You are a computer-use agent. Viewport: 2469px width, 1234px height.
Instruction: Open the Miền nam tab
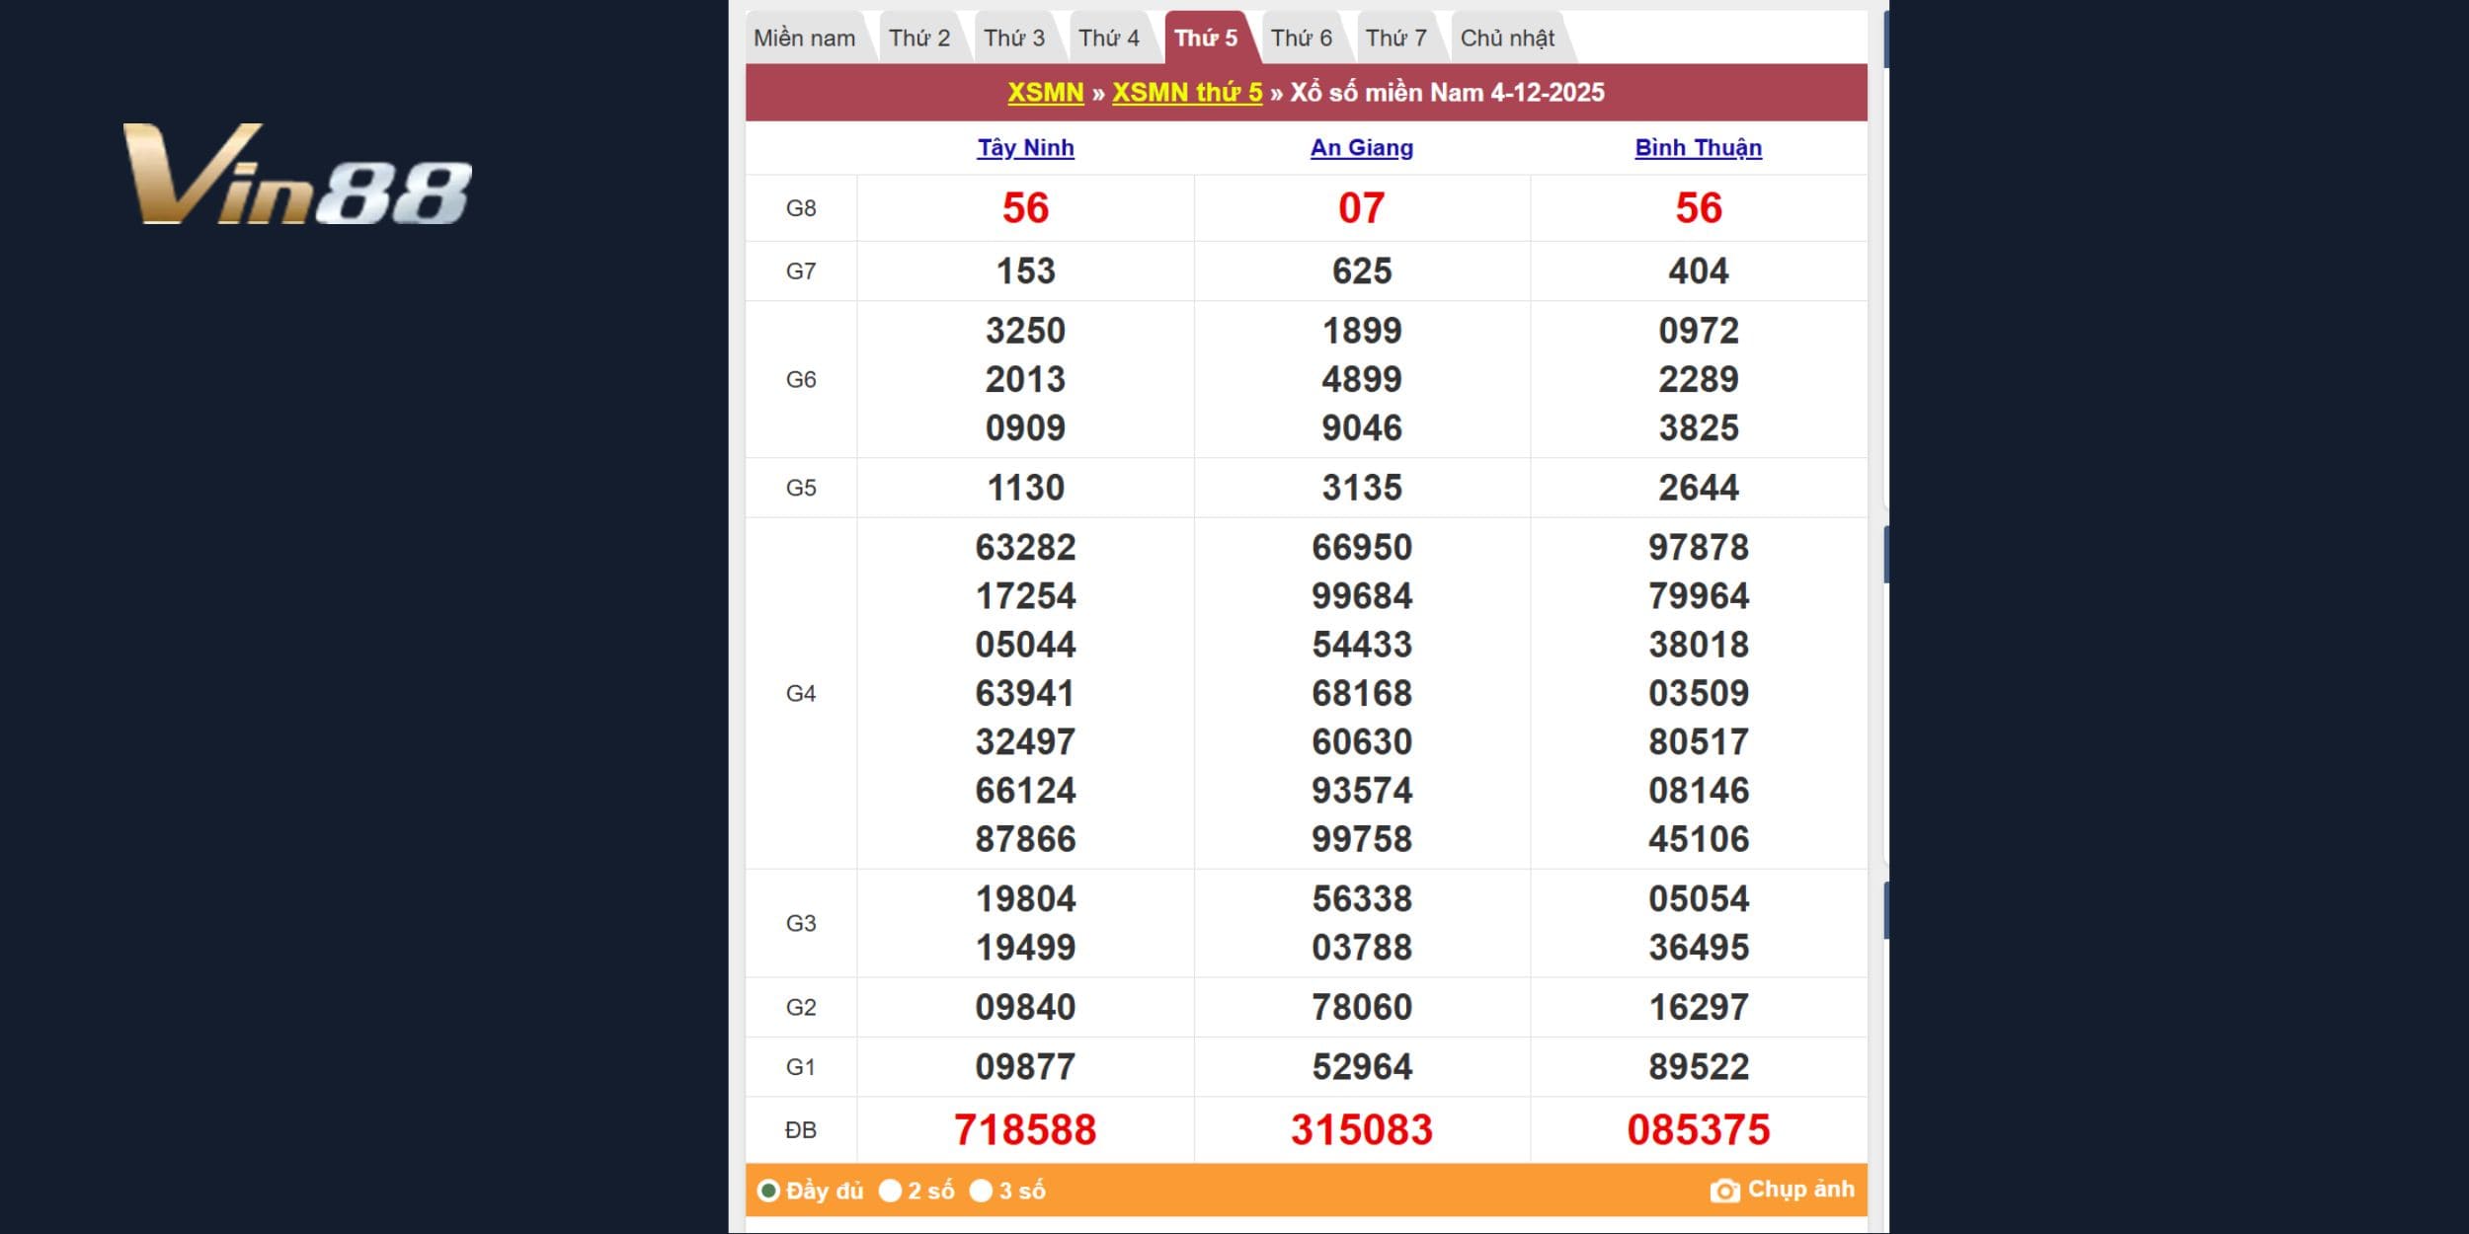coord(804,39)
